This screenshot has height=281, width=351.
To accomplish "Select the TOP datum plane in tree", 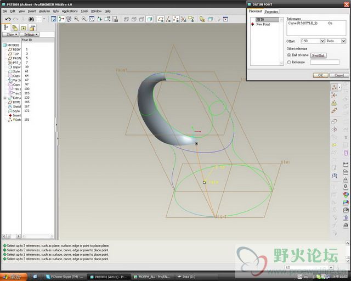I will (14, 54).
